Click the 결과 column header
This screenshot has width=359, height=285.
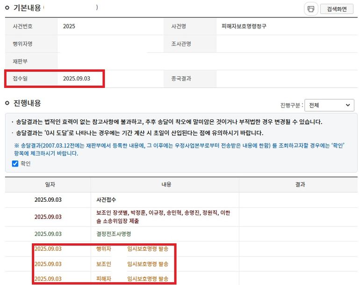(x=300, y=185)
